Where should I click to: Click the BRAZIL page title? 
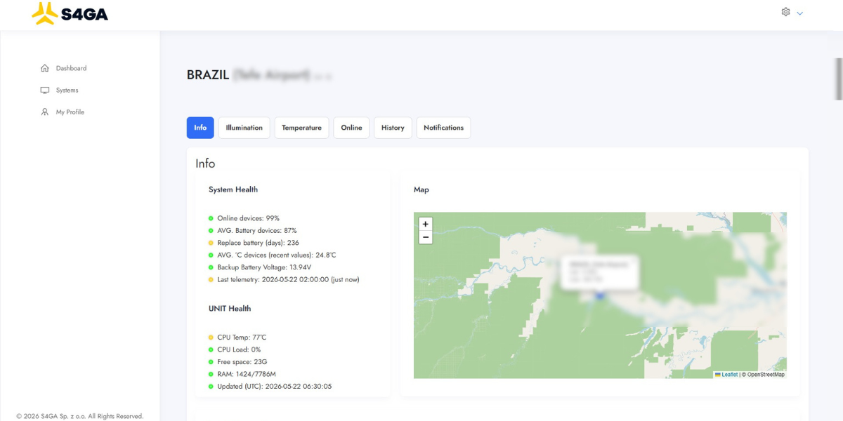pyautogui.click(x=208, y=75)
